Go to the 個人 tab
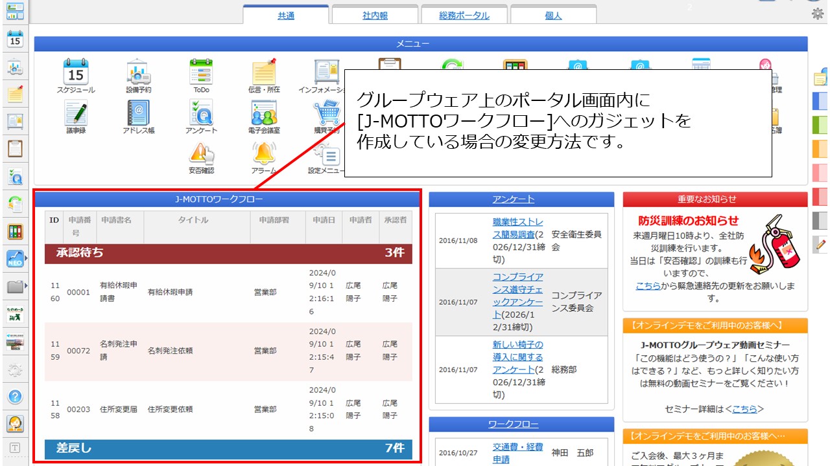This screenshot has height=466, width=830. click(553, 16)
